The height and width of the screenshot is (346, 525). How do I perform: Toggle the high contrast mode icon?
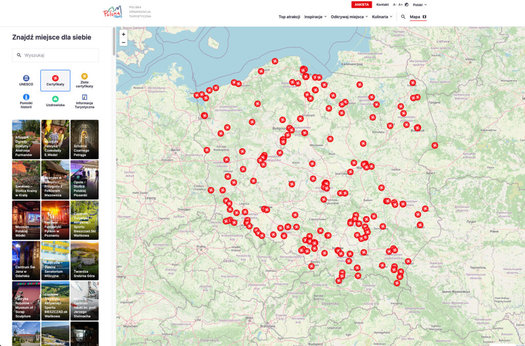pos(407,5)
